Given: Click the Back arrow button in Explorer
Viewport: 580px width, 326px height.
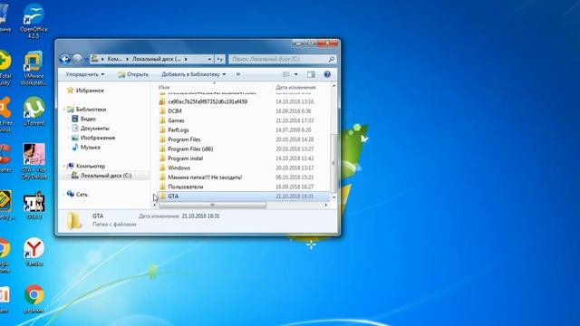Looking at the screenshot, I should point(64,59).
